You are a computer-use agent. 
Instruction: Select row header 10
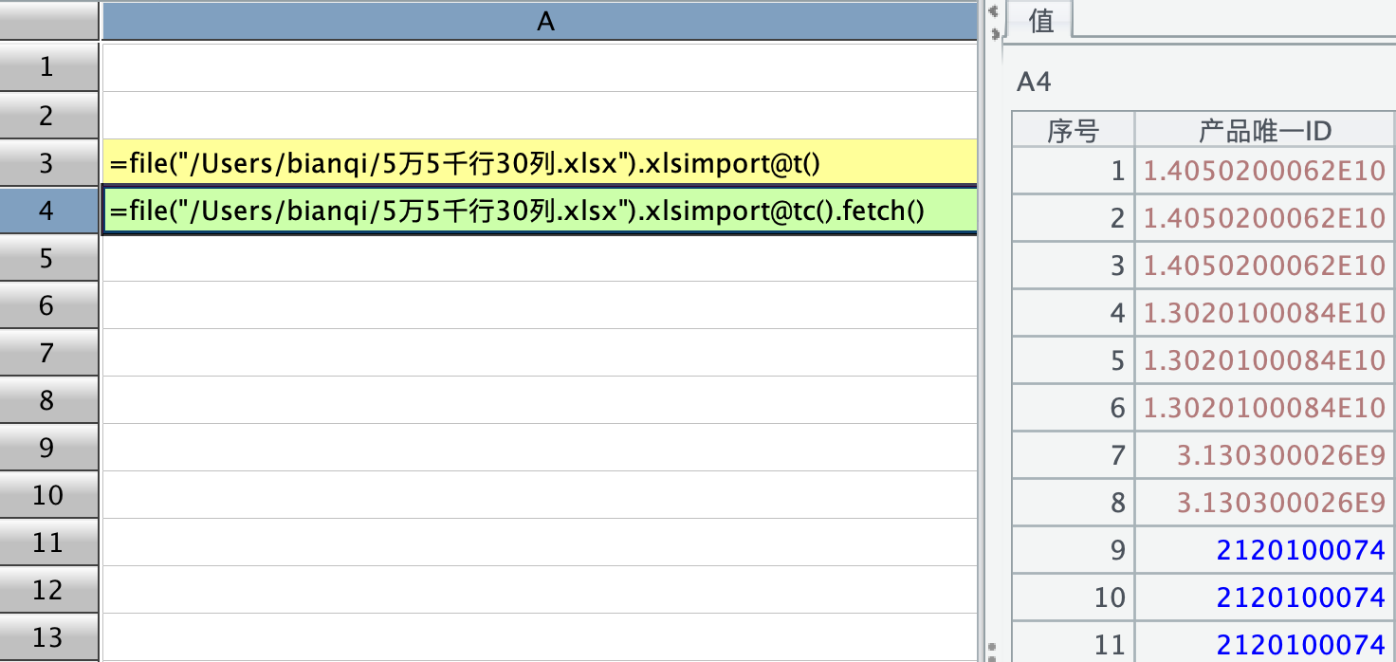(49, 495)
